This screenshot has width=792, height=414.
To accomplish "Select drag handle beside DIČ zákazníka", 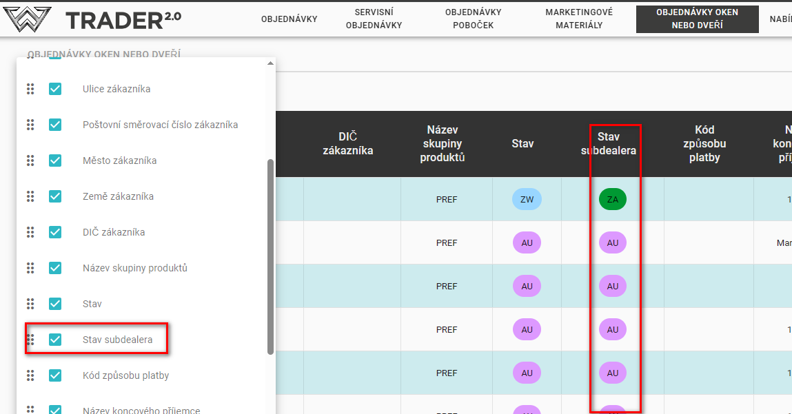I will point(30,232).
